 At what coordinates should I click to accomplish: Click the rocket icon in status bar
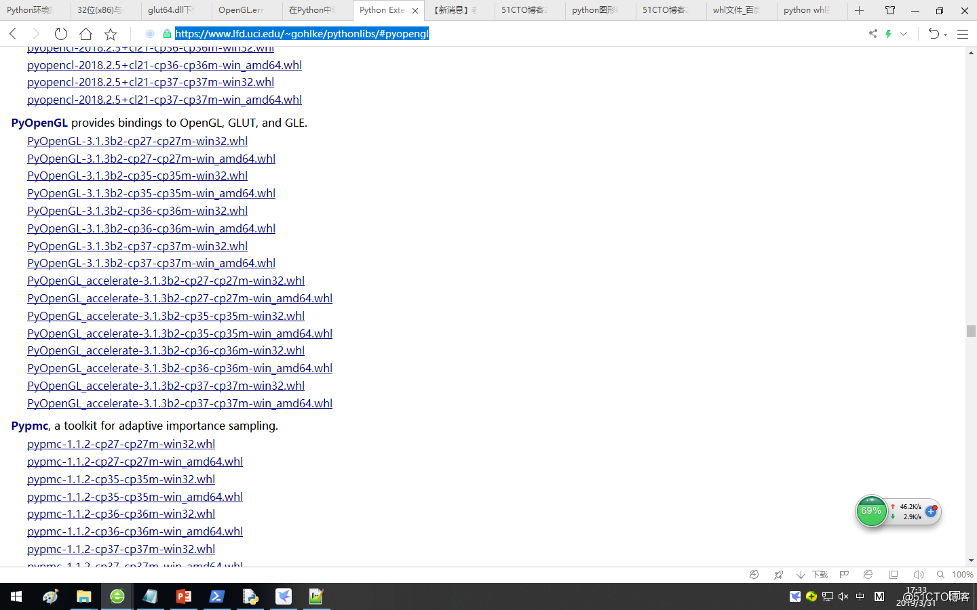pos(778,575)
